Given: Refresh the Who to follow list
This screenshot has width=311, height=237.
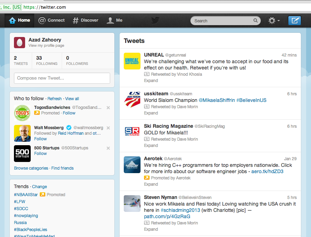Looking at the screenshot, I should coord(54,99).
